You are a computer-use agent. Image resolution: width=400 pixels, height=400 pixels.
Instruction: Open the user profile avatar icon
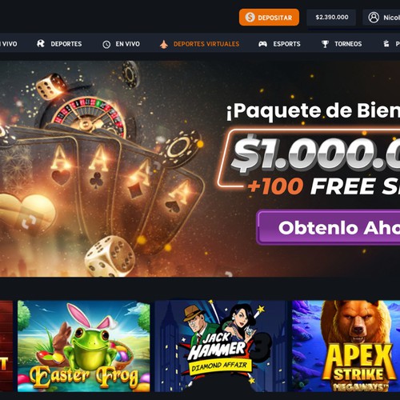[374, 18]
